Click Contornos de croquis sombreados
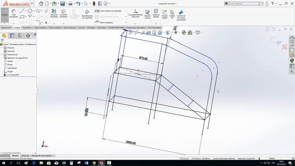The width and height of the screenshot is (295, 166). (x=181, y=15)
